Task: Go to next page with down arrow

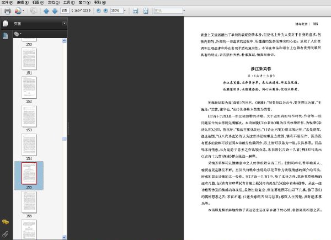Action: (55, 11)
